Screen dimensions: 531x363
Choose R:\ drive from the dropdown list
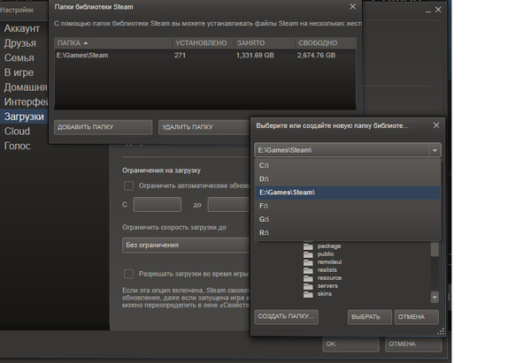coord(348,233)
